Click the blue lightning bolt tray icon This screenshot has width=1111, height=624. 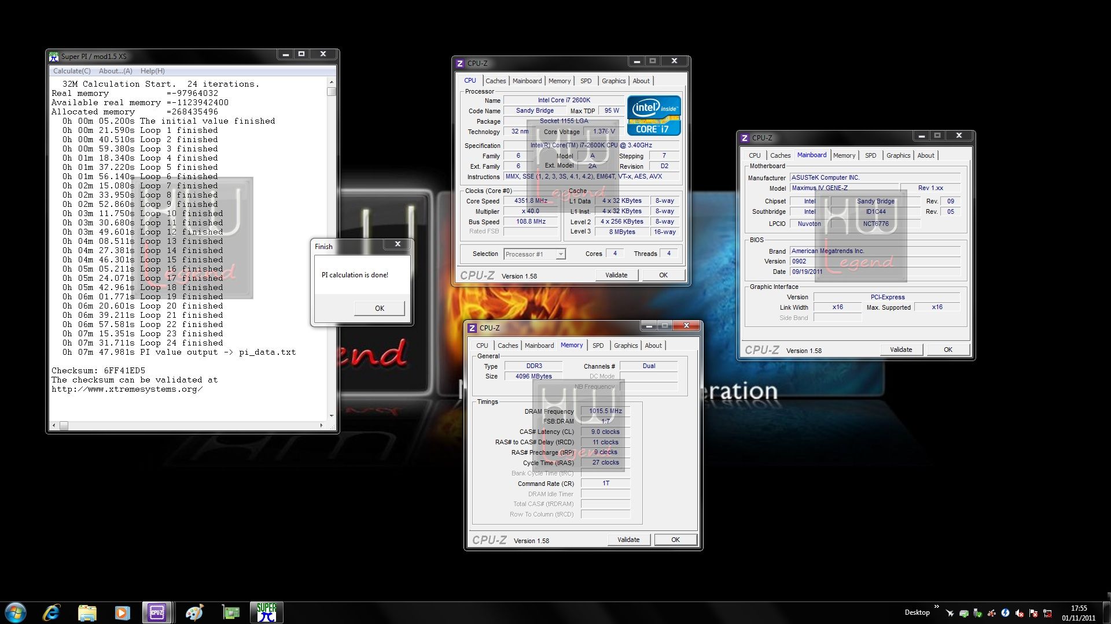1005,613
